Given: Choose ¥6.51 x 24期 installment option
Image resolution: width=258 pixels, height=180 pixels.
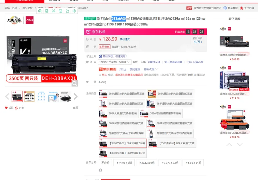Looking at the screenshot, I should coord(193,163).
